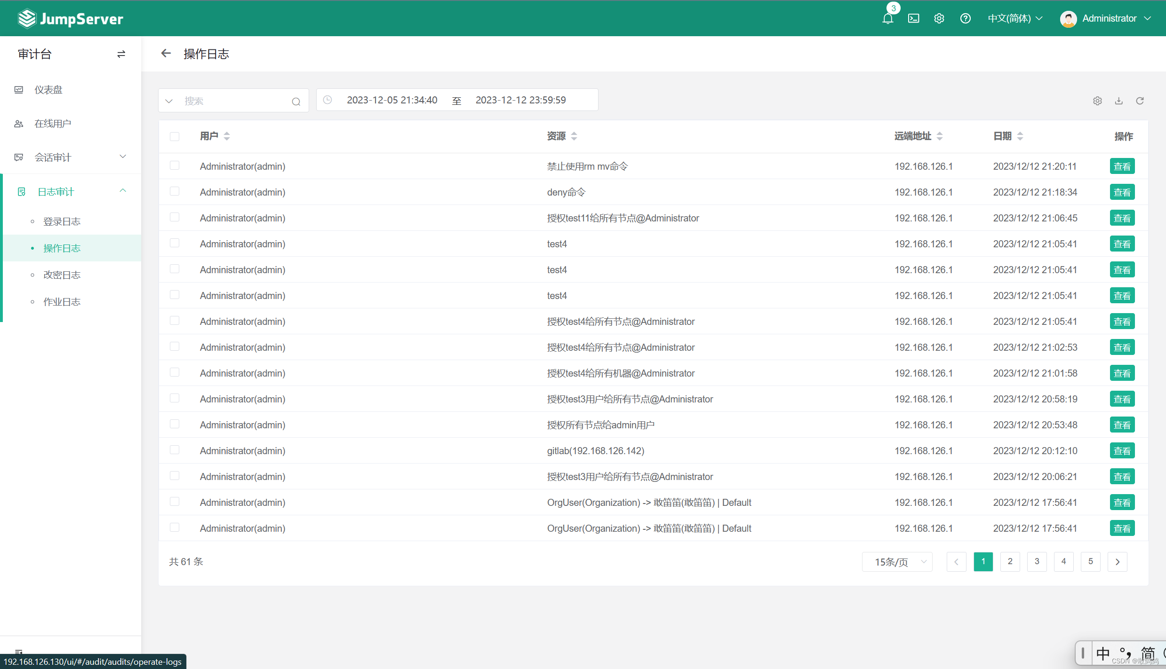Open table column settings gear icon
This screenshot has height=669, width=1166.
click(x=1097, y=101)
